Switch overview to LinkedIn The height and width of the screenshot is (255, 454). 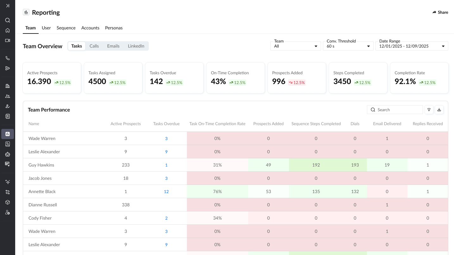[136, 46]
